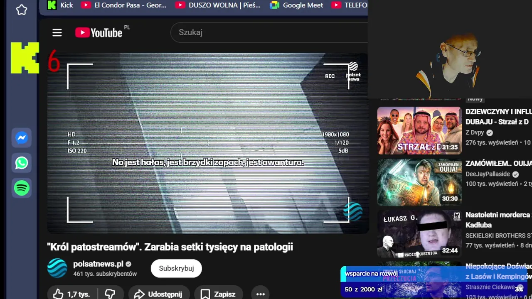
Task: Open the DZIEWCZYNY I INFLU video title
Action: pyautogui.click(x=498, y=117)
